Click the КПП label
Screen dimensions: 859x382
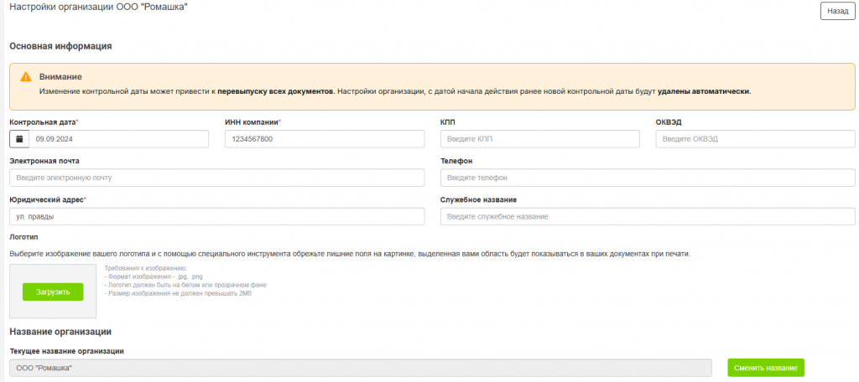(x=448, y=122)
